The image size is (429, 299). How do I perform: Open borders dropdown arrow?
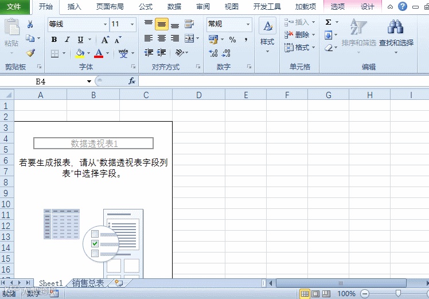(x=64, y=53)
